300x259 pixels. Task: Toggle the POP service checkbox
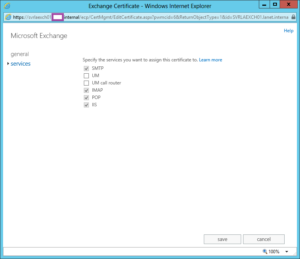[x=86, y=97]
